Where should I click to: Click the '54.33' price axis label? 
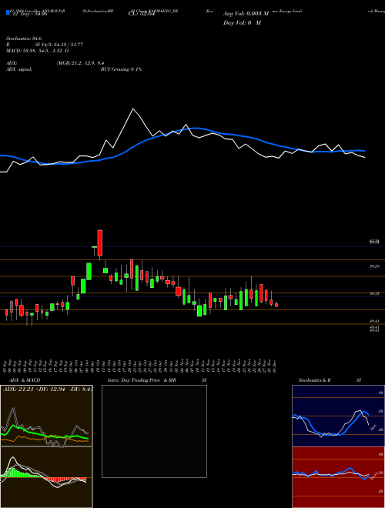point(374,293)
